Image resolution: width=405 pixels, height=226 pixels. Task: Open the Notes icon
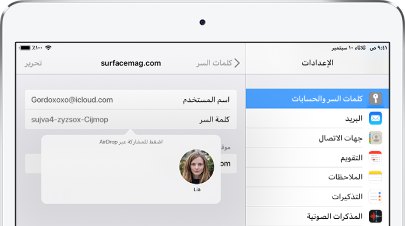pos(375,177)
